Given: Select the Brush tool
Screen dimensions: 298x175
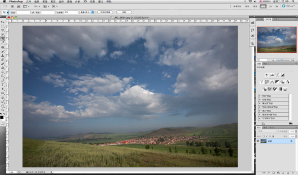Looking at the screenshot, I should coord(3,51).
